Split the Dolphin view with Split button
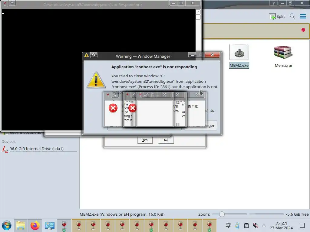 tap(277, 16)
